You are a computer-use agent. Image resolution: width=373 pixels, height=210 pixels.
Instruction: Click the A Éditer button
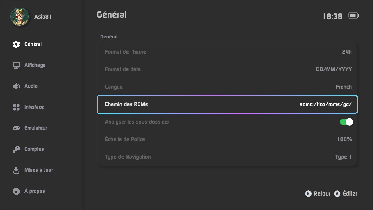click(x=346, y=194)
